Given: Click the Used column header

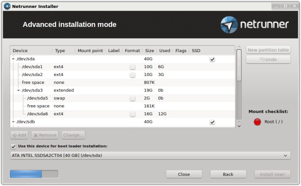Looking at the screenshot, I should pyautogui.click(x=165, y=50).
